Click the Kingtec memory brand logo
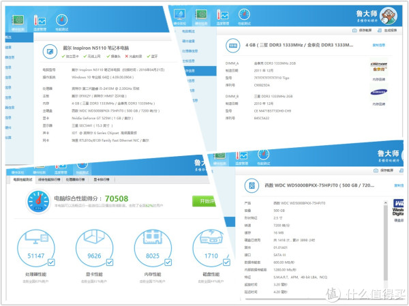409x306 pixels. click(379, 67)
